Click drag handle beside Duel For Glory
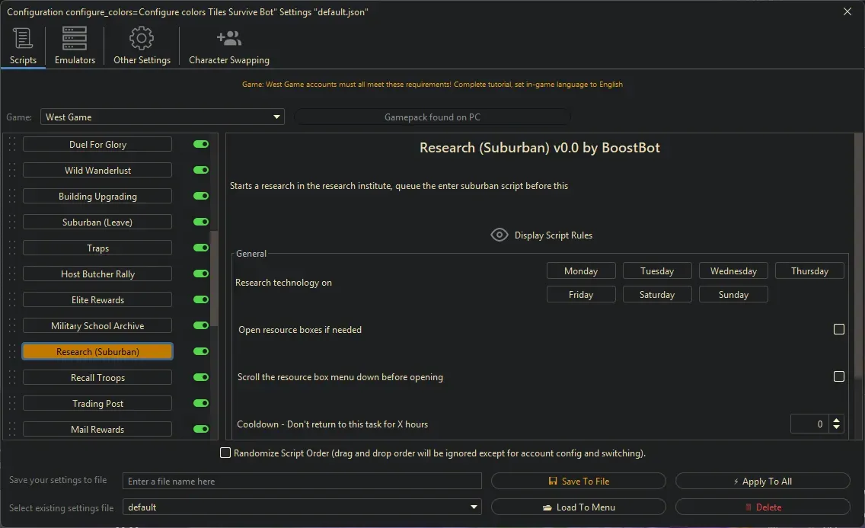865x528 pixels. coord(11,145)
